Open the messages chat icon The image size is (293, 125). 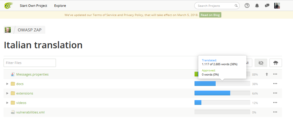pos(267,6)
